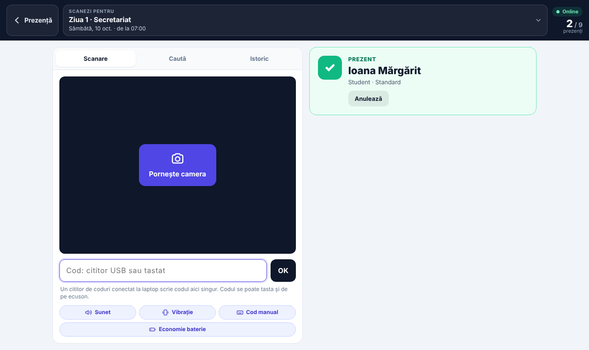Open the Caută tab
Screen dimensions: 589x350
click(x=178, y=58)
